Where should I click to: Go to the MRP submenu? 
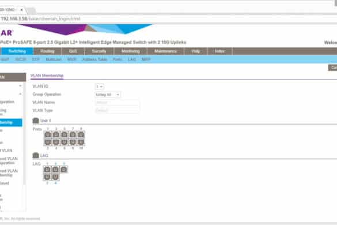coord(146,59)
